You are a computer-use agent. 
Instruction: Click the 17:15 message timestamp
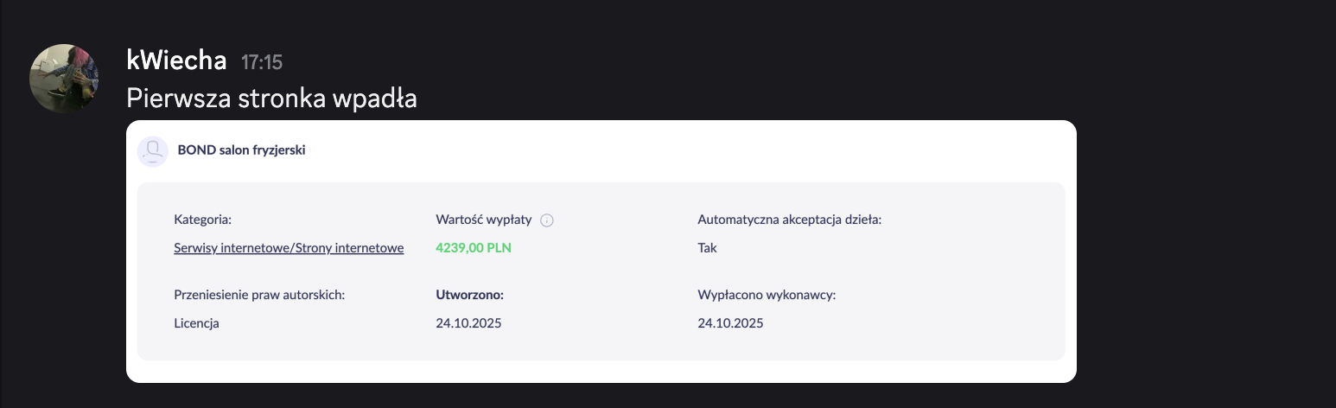(x=262, y=62)
